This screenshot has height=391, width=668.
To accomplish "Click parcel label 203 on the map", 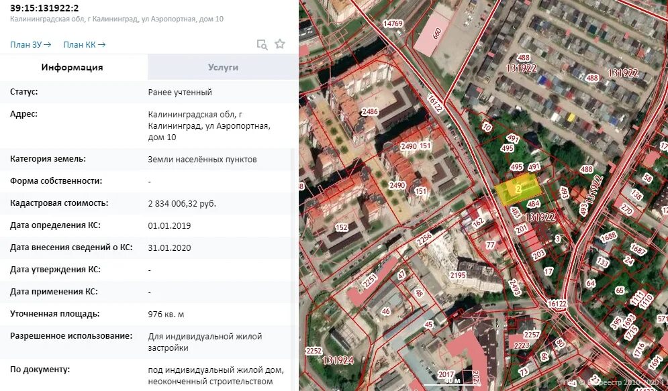I will 538,255.
